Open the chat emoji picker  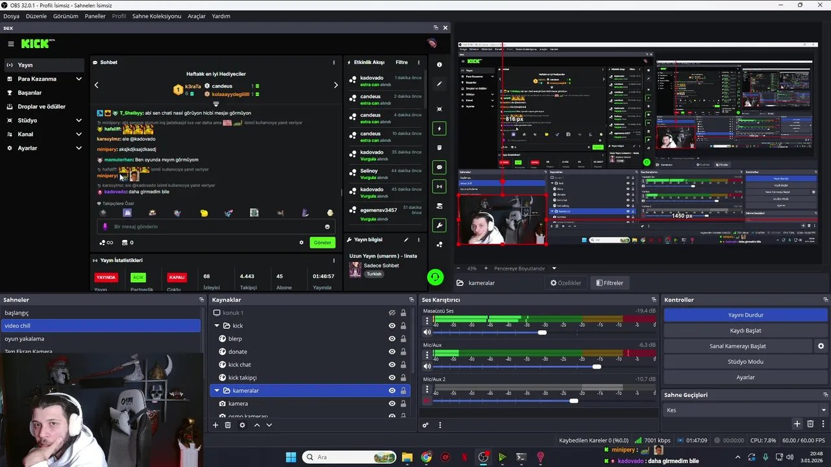click(327, 226)
